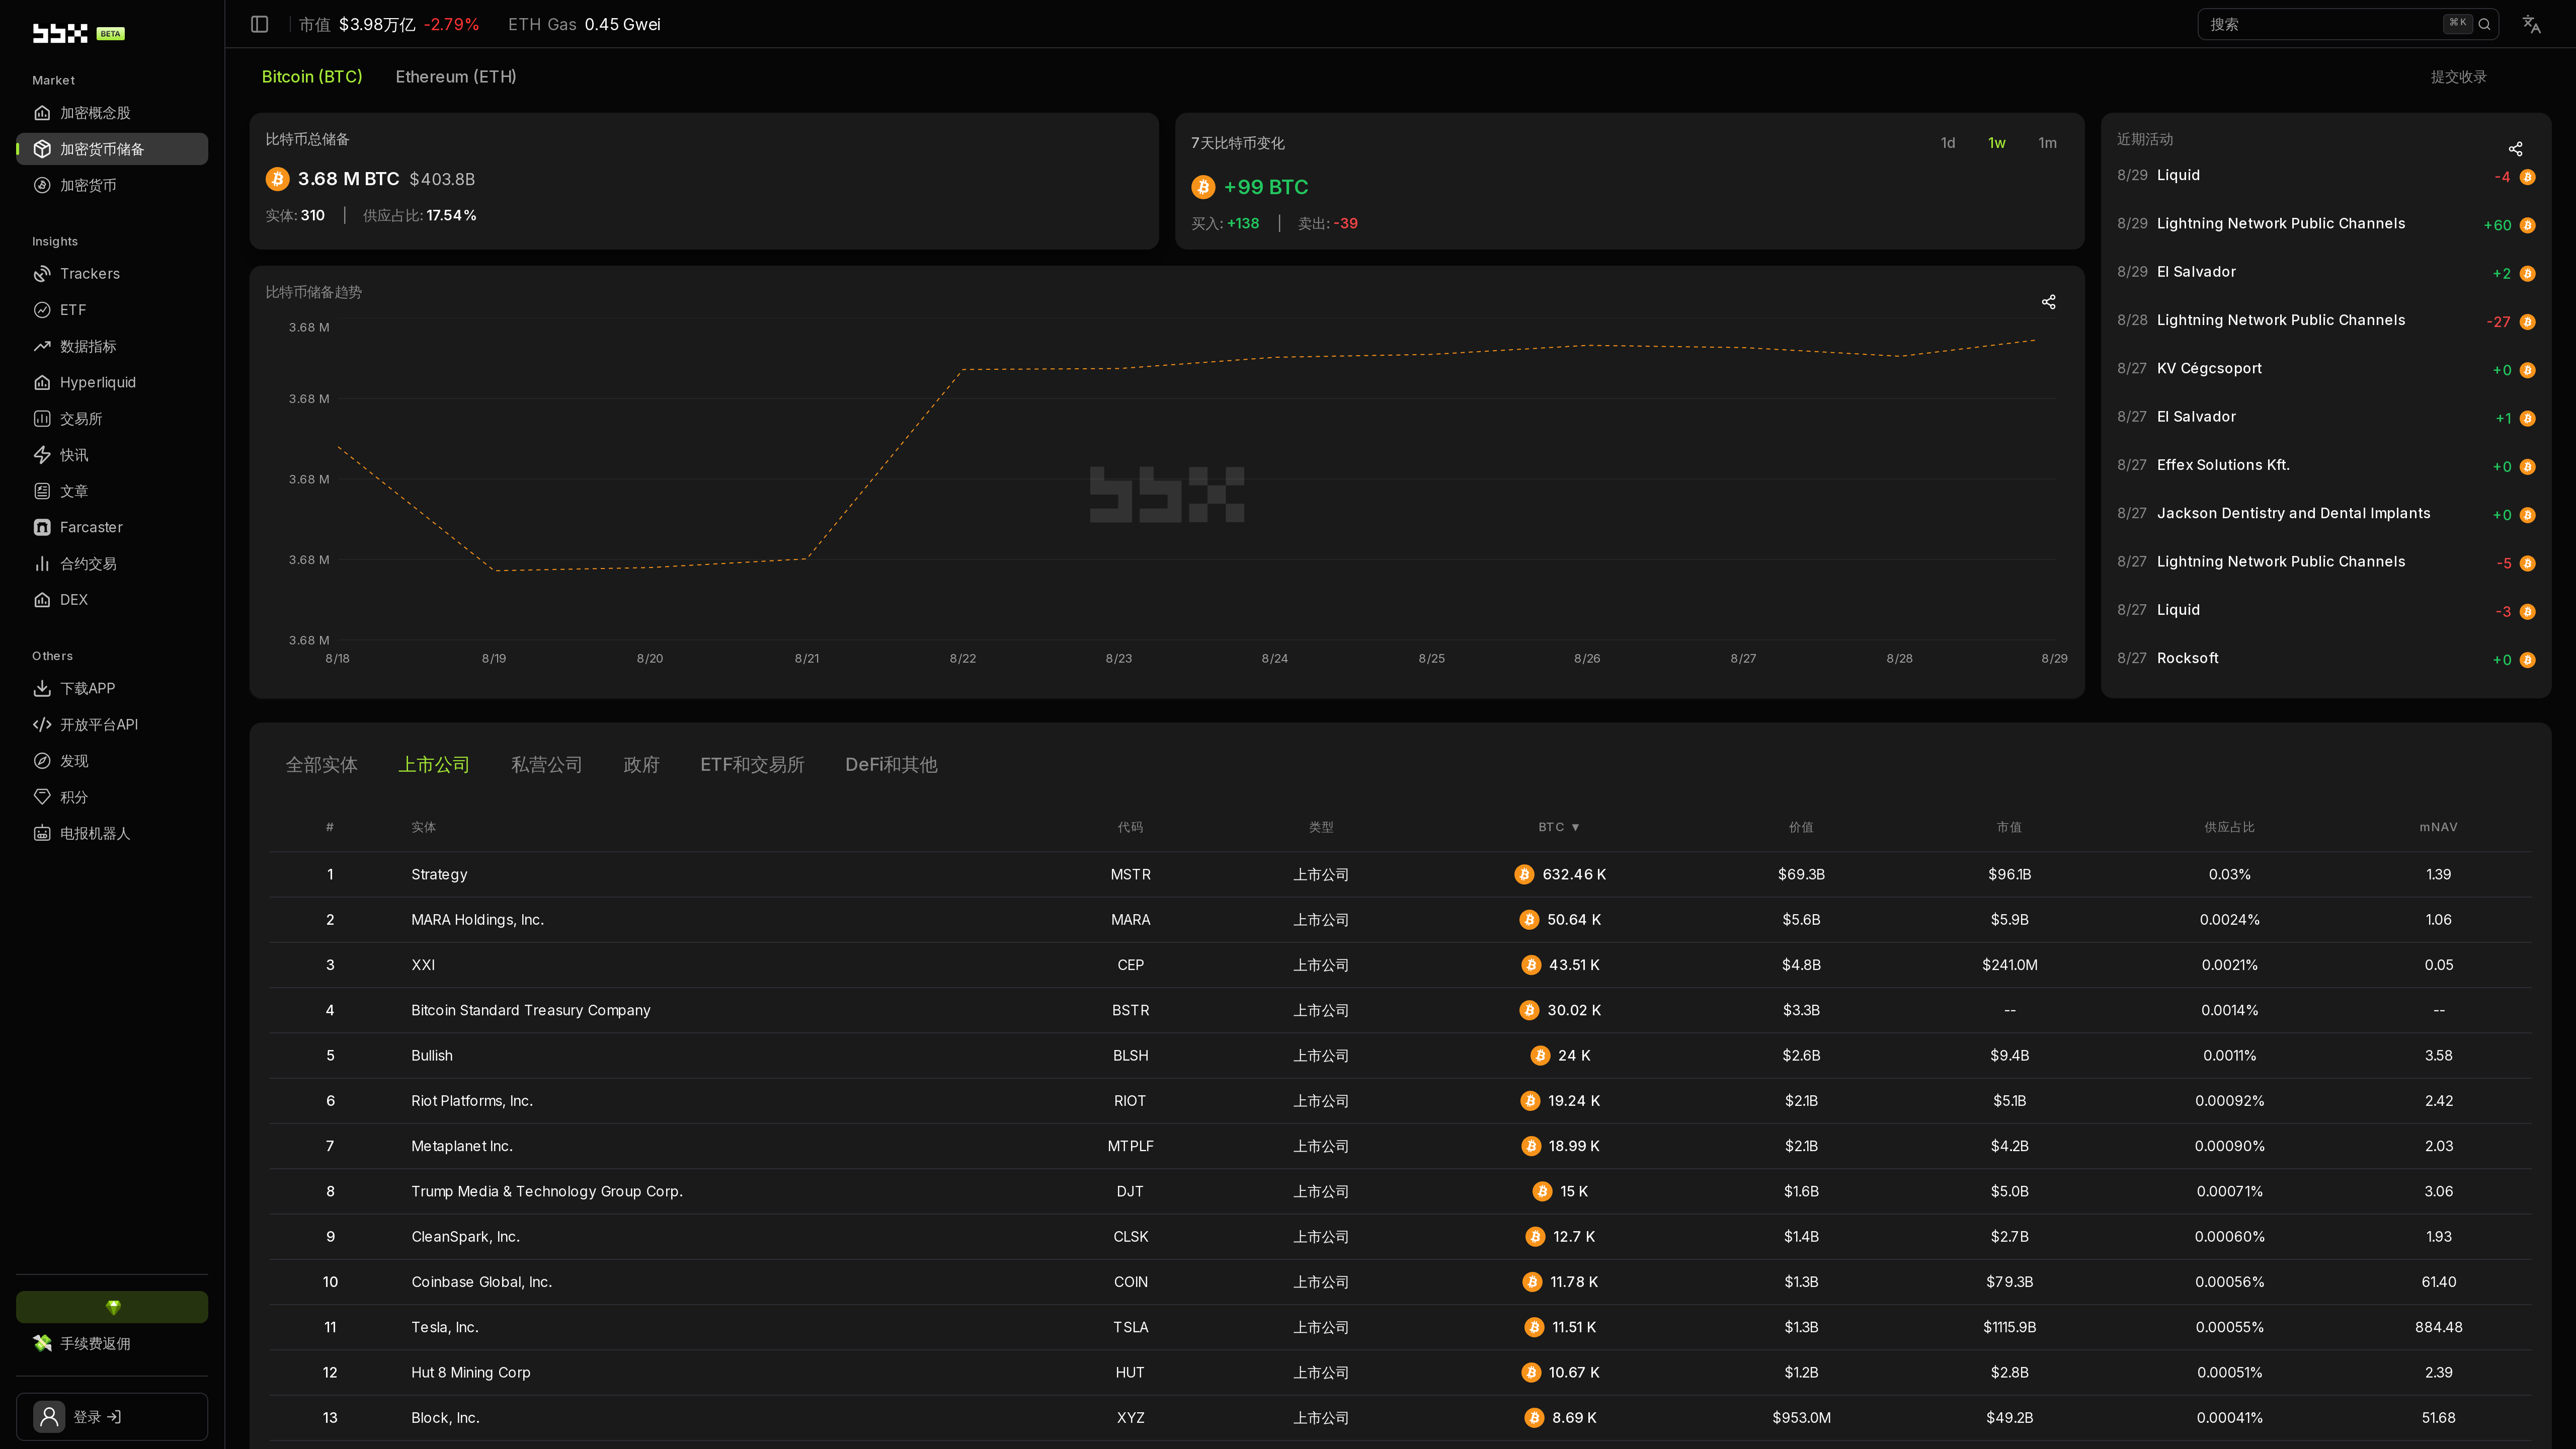The width and height of the screenshot is (2576, 1449).
Task: Open 下载APP in the sidebar
Action: pyautogui.click(x=112, y=688)
